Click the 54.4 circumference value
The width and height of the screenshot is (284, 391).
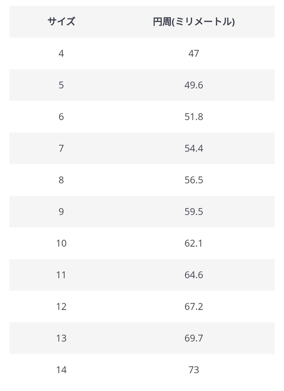click(194, 148)
